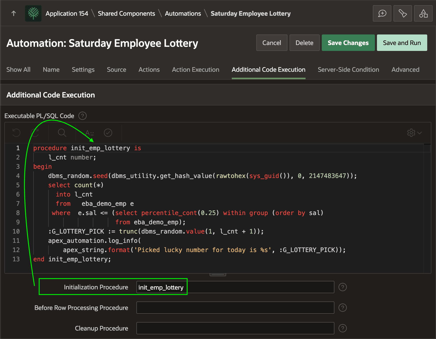Click line 10 in the code editor

click(x=156, y=231)
